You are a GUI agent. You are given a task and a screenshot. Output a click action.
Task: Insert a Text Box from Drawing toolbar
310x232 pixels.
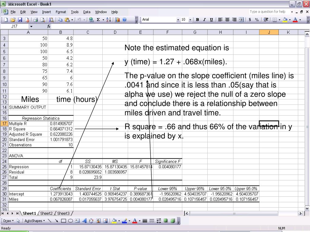point(77,221)
